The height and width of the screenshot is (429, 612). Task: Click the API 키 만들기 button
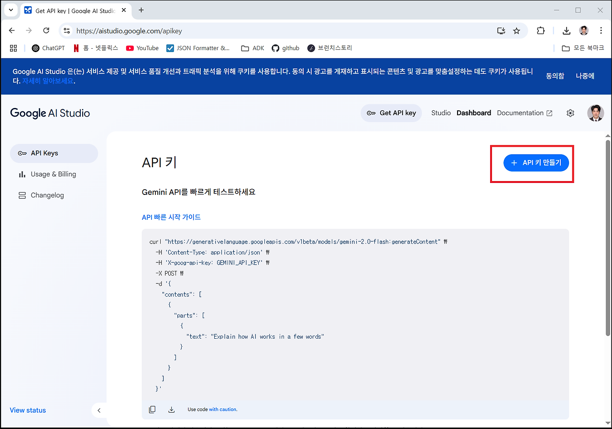pos(536,163)
